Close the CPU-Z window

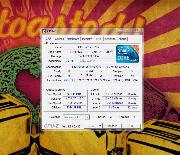coord(136,30)
